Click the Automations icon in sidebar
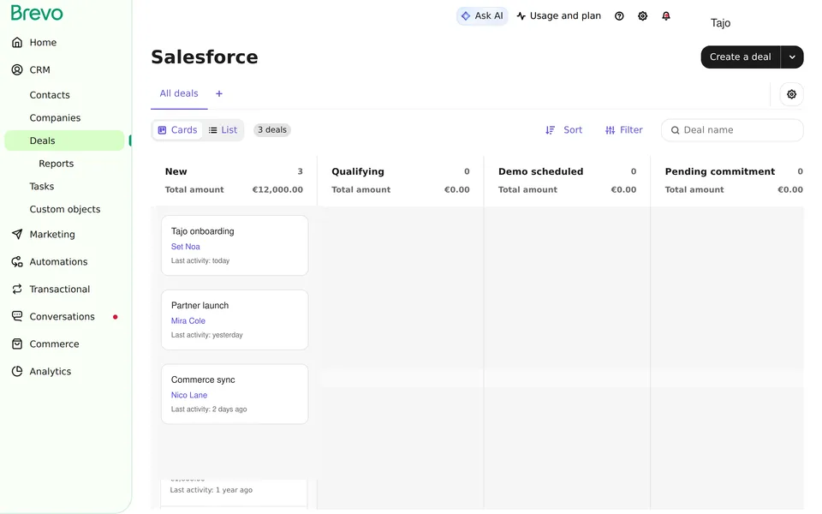Screen dimensions: 822x514 [17, 262]
